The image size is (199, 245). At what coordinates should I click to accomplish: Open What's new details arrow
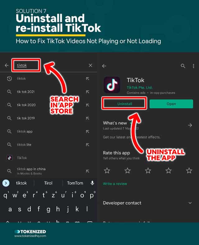pos(190,125)
